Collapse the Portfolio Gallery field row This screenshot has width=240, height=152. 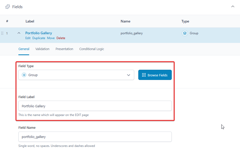tap(19, 33)
